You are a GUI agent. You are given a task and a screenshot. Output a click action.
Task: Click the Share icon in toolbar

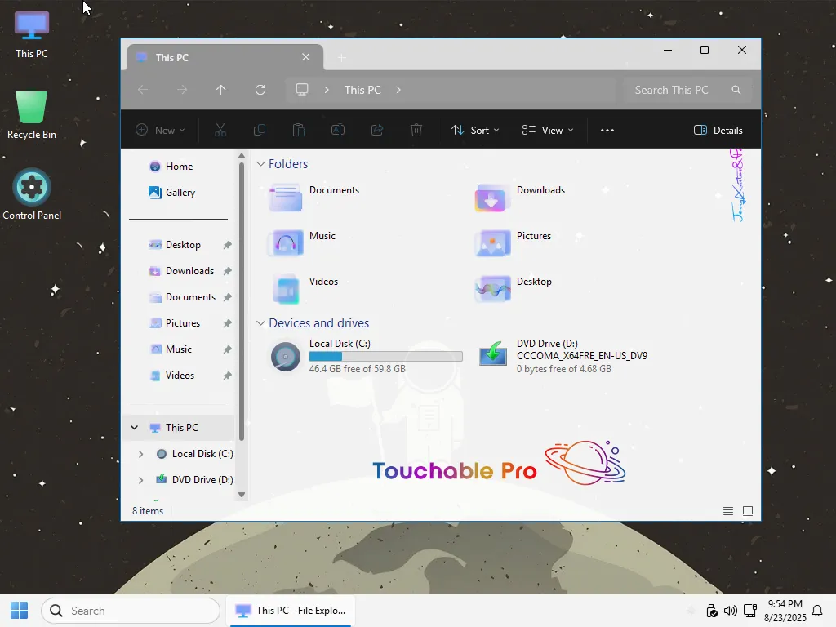[377, 130]
